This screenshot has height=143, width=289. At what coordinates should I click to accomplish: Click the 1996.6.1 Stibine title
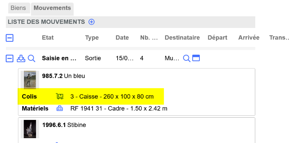click(x=64, y=125)
